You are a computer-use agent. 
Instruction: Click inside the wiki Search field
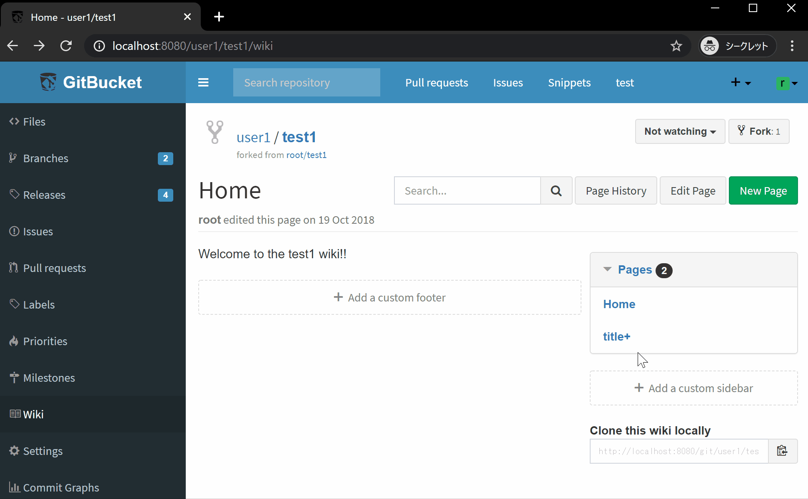(x=466, y=190)
